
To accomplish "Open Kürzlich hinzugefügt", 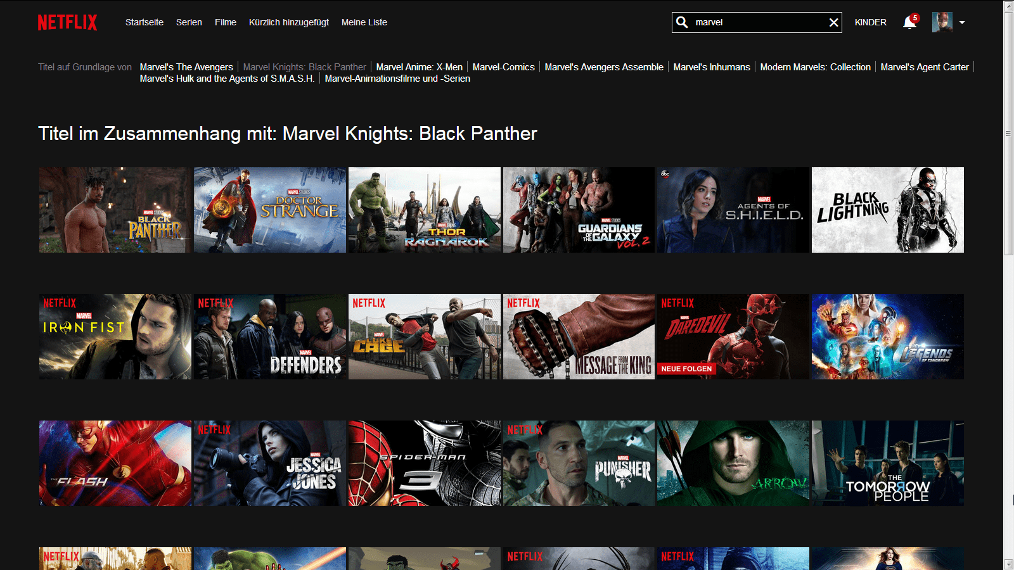I will [289, 22].
